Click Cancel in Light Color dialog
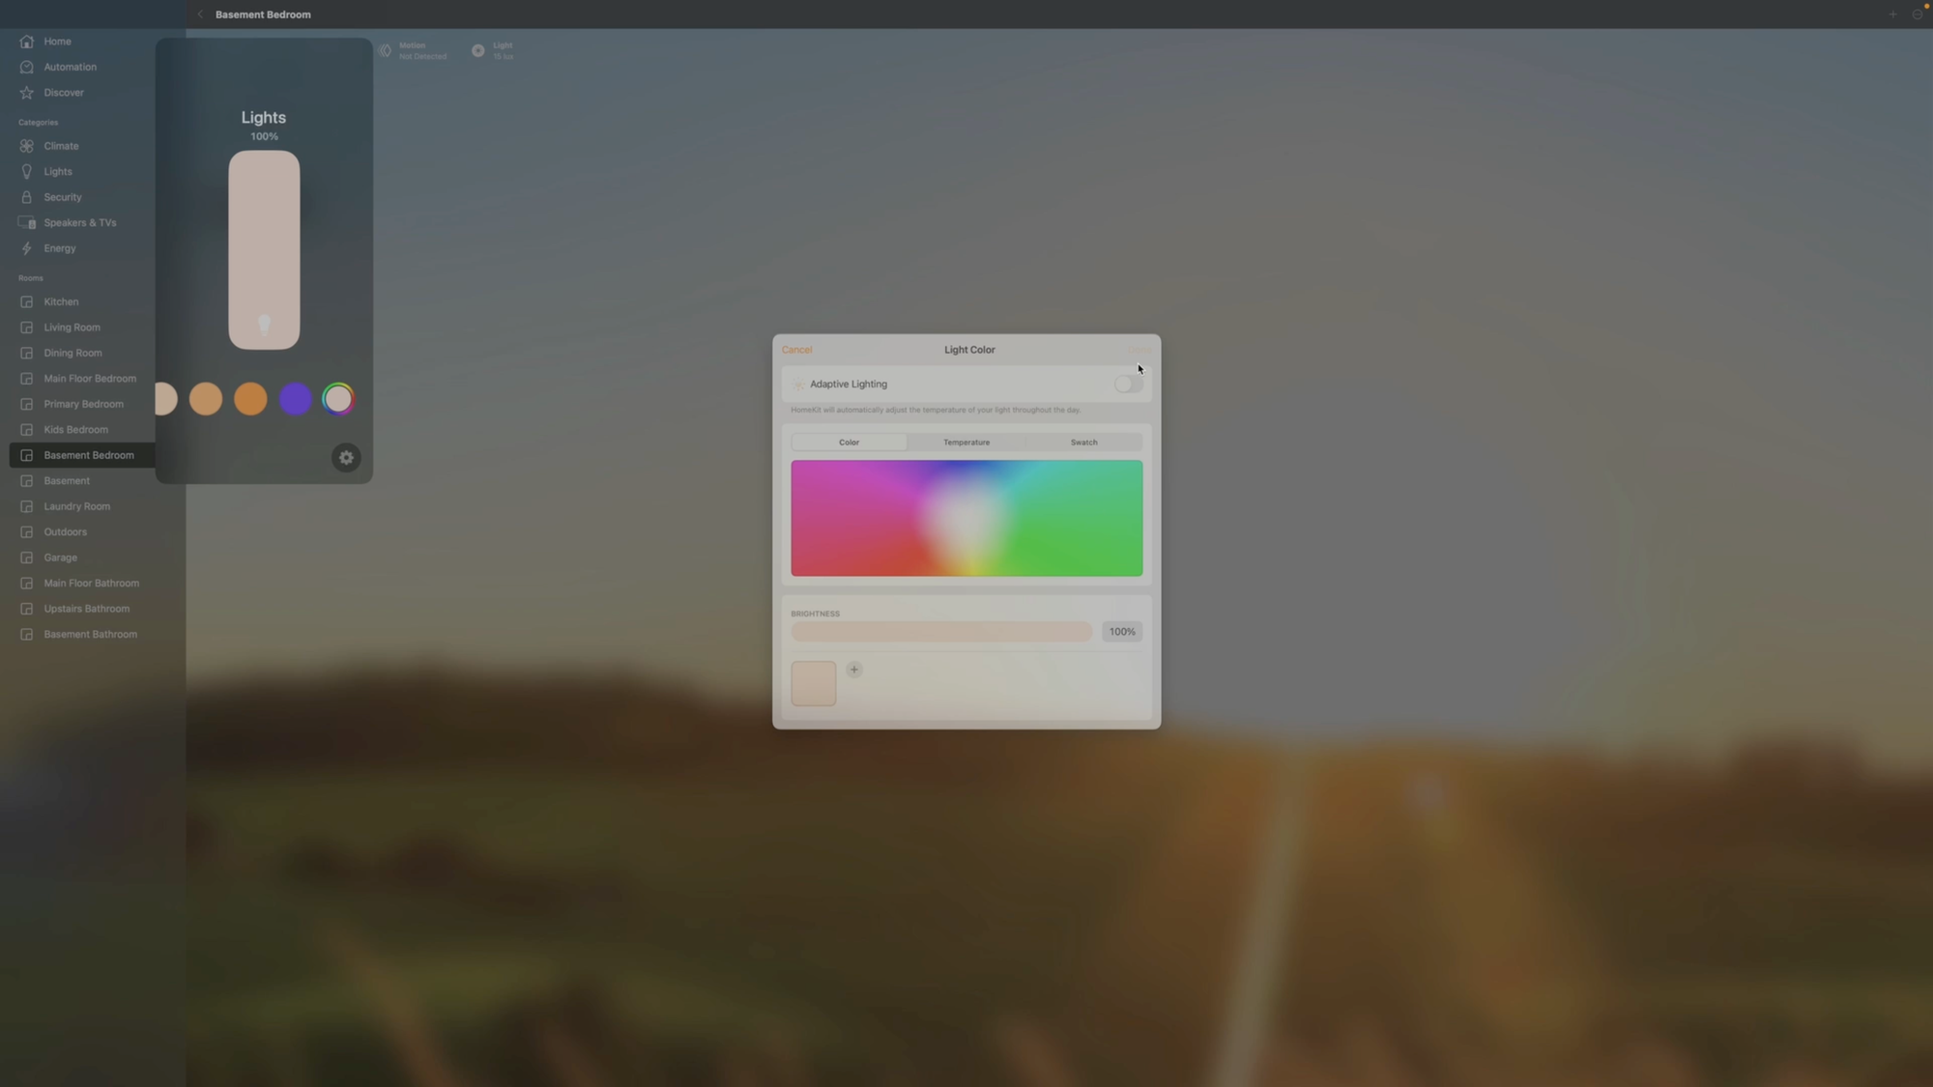This screenshot has height=1087, width=1933. (x=796, y=350)
